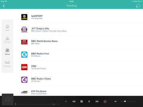
Task: Click the plus add button in player
Action: tap(66, 101)
